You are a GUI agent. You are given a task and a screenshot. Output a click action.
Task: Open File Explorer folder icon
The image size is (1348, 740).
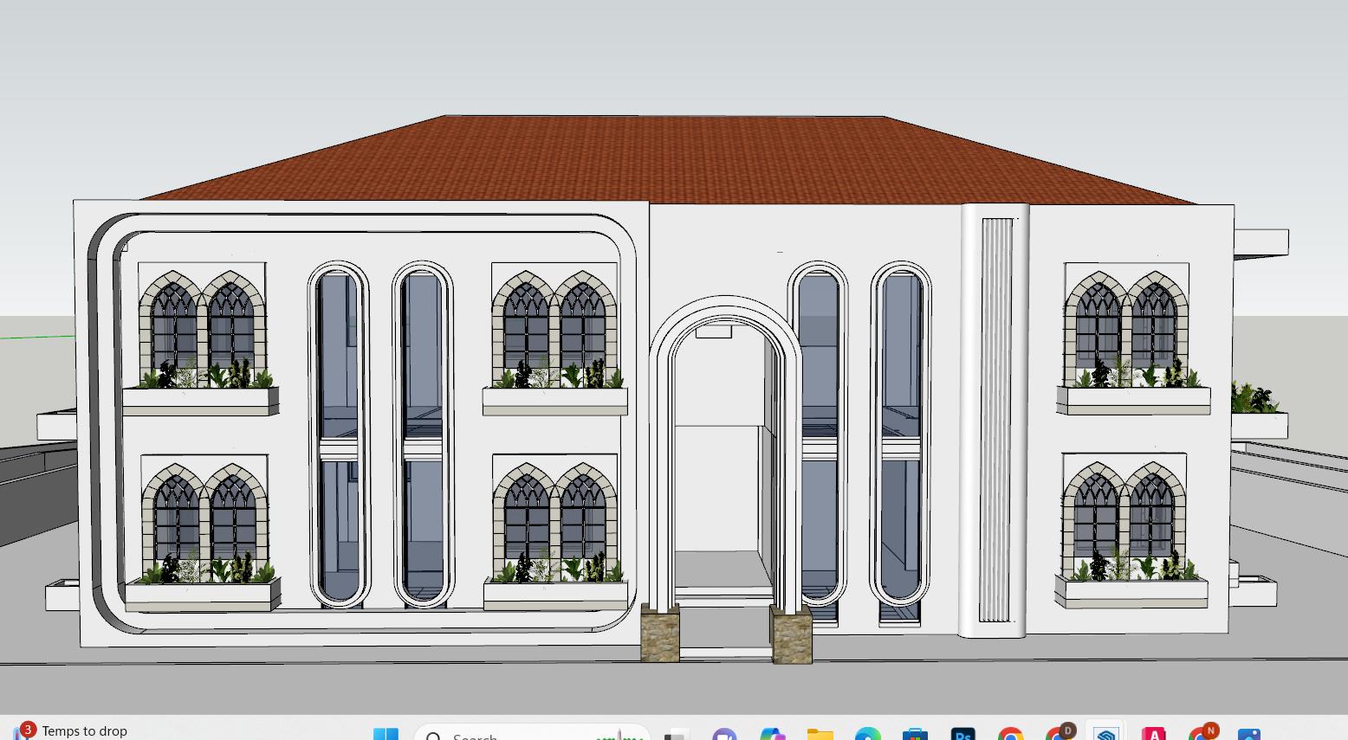tap(820, 735)
